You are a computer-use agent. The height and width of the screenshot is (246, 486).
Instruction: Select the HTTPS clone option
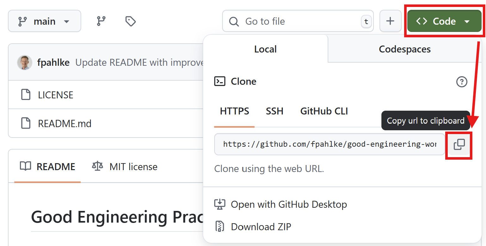pos(234,111)
